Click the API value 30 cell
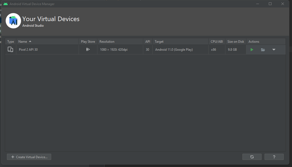This screenshot has height=167, width=292. click(x=148, y=50)
